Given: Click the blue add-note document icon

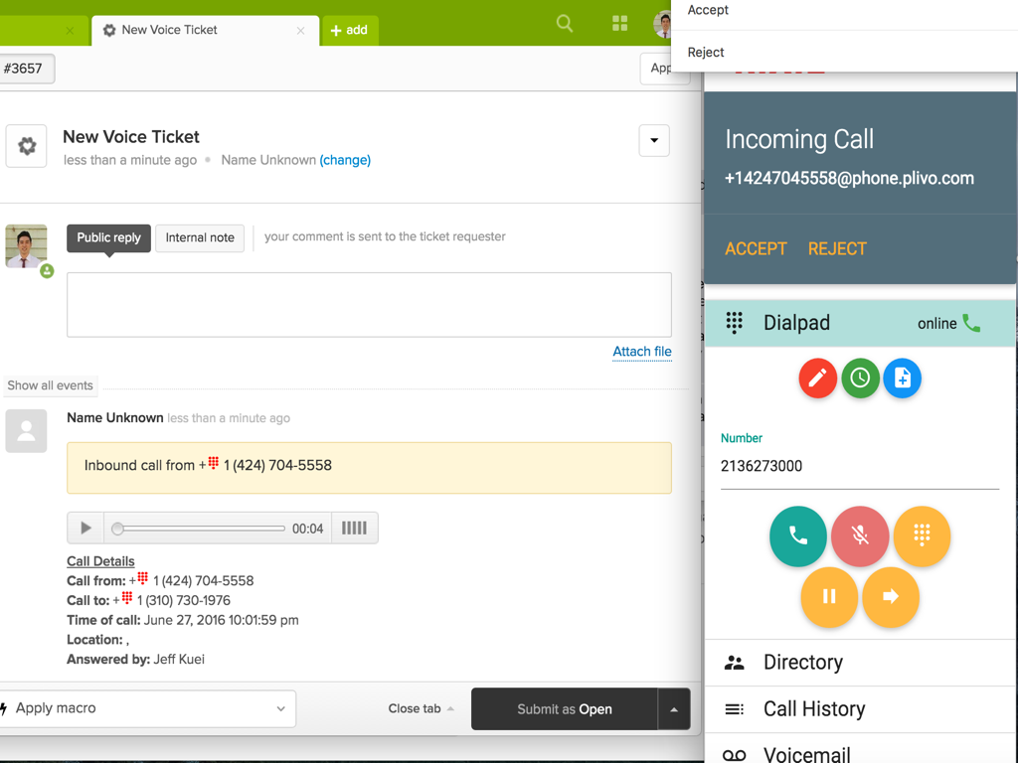Looking at the screenshot, I should point(902,379).
